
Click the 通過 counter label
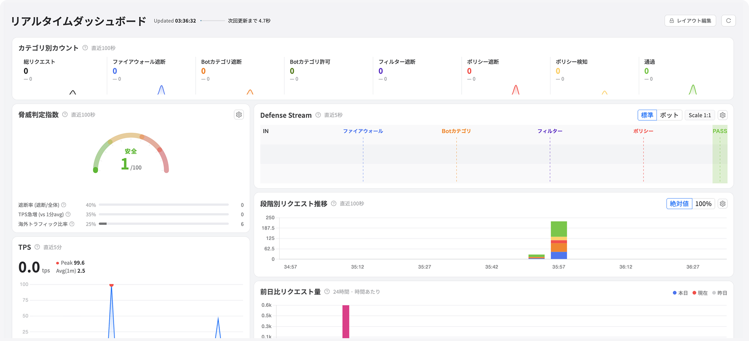650,62
